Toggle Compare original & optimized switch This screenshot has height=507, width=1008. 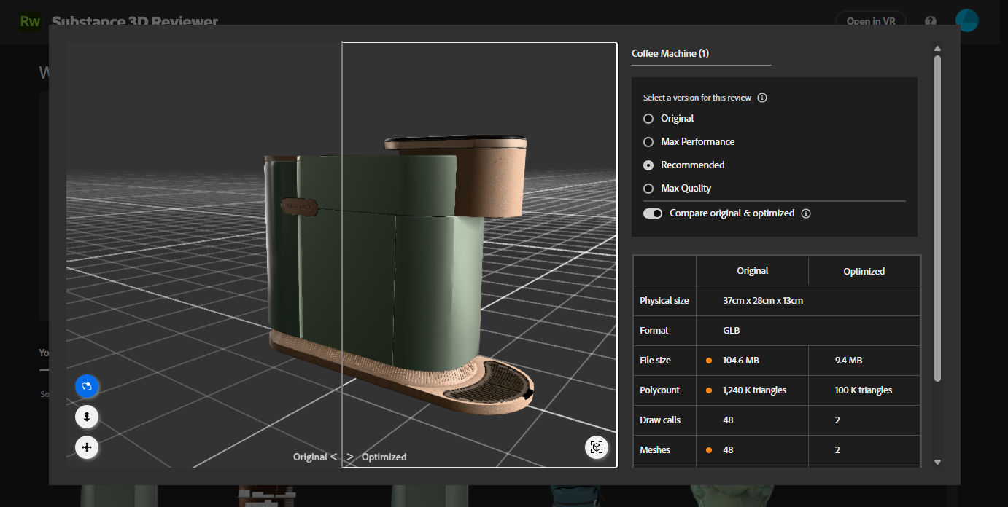[653, 213]
